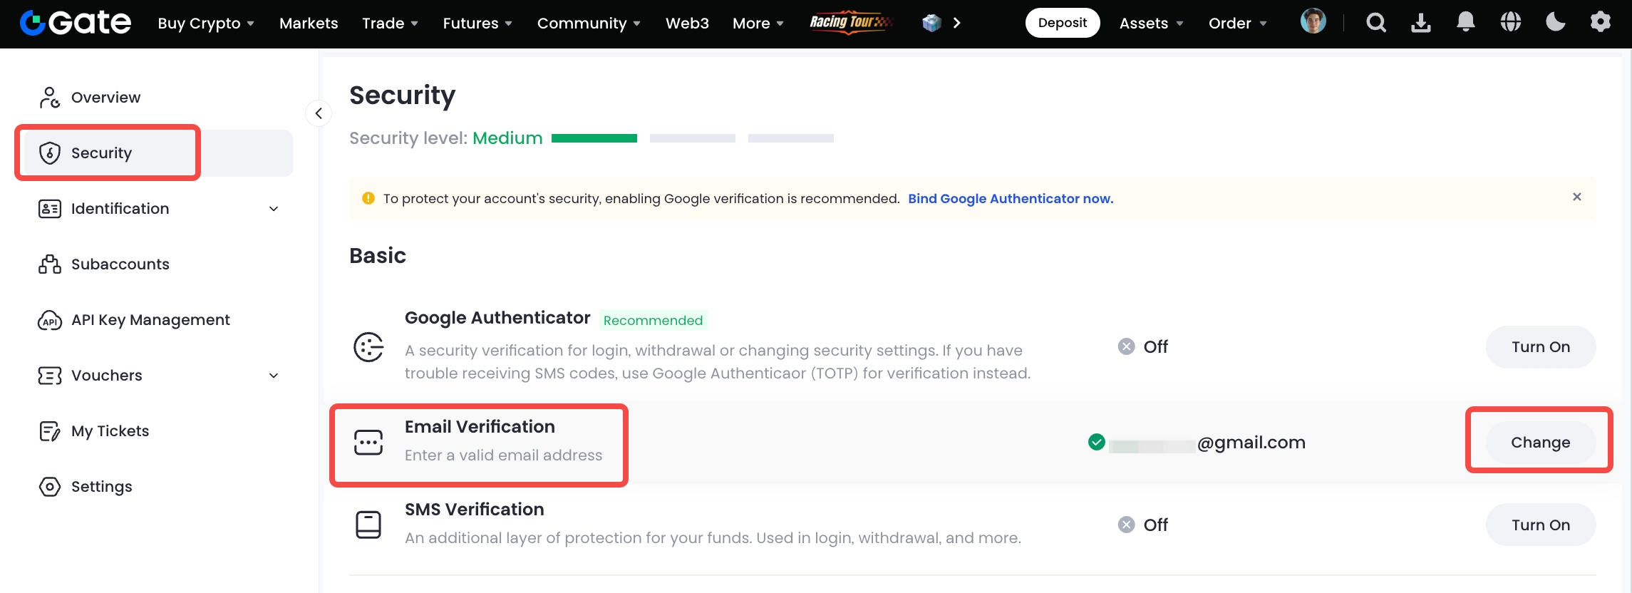This screenshot has width=1632, height=593.
Task: Turn on SMS Verification
Action: point(1540,525)
